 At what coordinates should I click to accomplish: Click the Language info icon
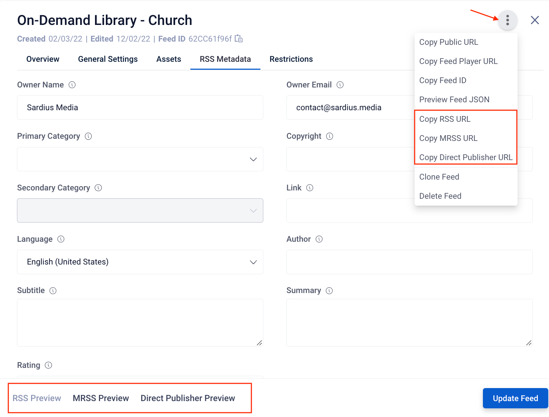(61, 239)
